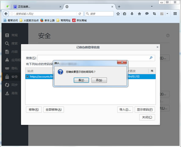Click the screenshot crop icon in toolbar
Viewport: 181px width, 147px height.
click(x=154, y=14)
